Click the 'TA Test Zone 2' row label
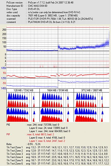The image size is (111, 166). coord(15,151)
